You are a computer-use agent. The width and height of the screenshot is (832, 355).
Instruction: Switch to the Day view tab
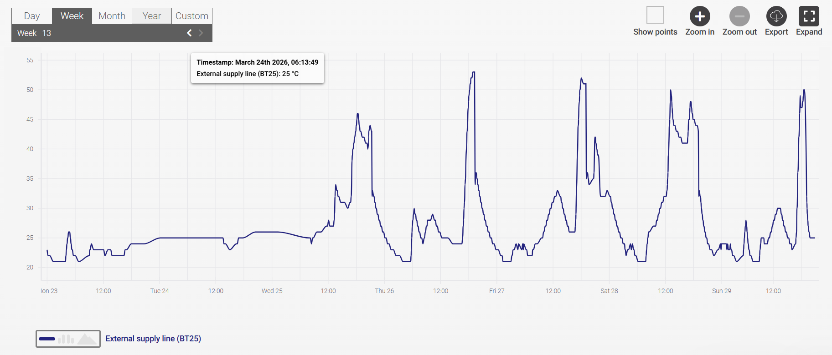point(32,16)
